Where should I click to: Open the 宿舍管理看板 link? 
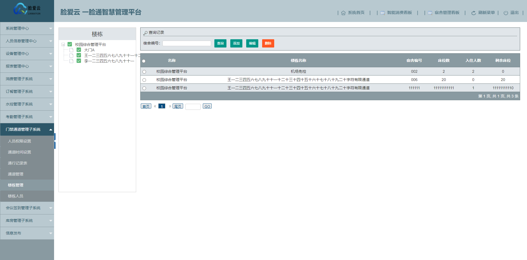click(447, 13)
